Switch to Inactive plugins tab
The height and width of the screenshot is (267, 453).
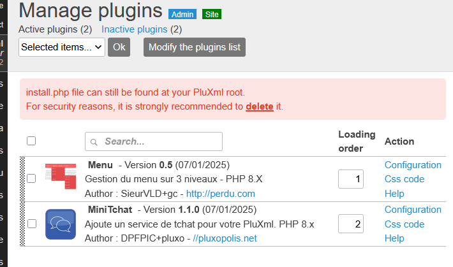[x=135, y=29]
